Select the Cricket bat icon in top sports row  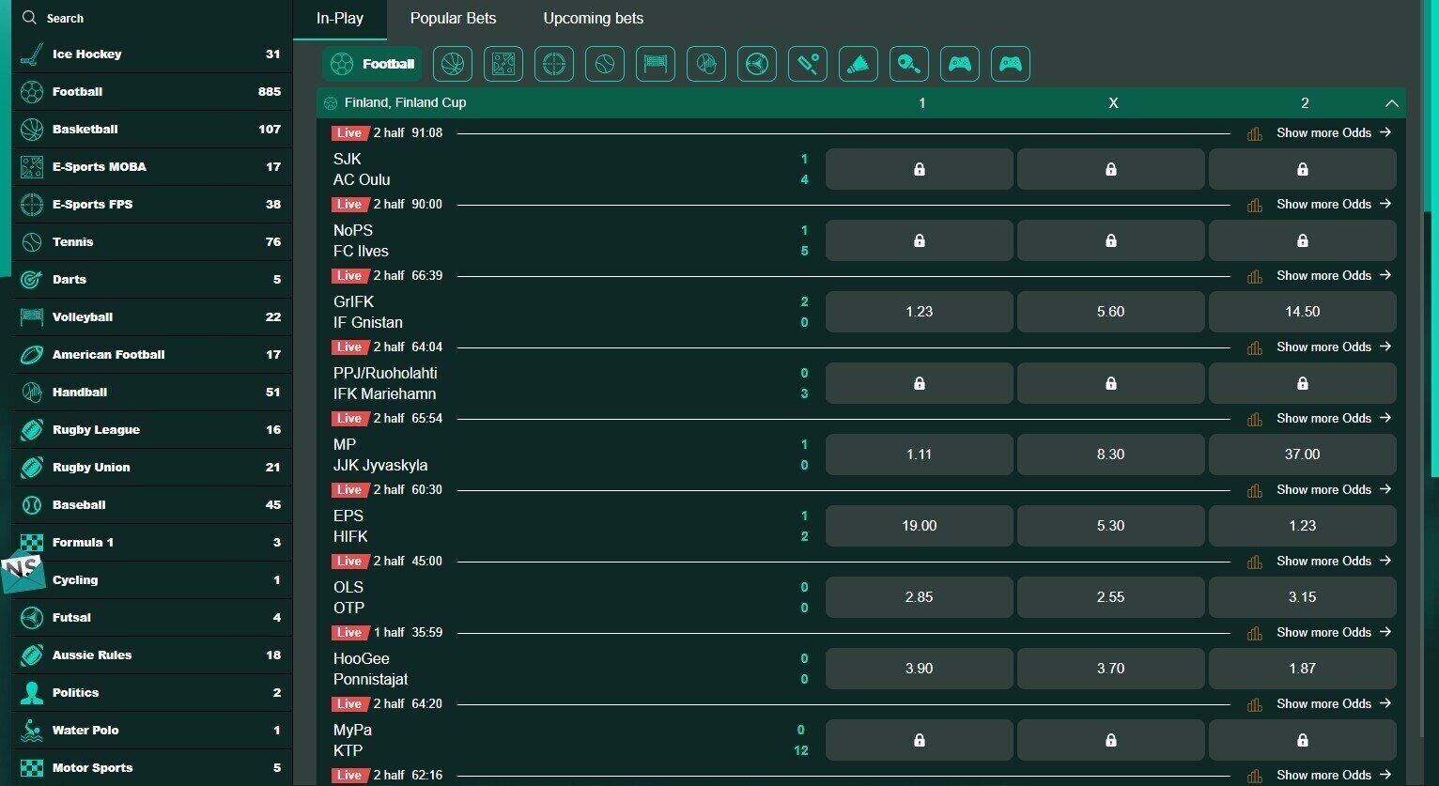[808, 64]
